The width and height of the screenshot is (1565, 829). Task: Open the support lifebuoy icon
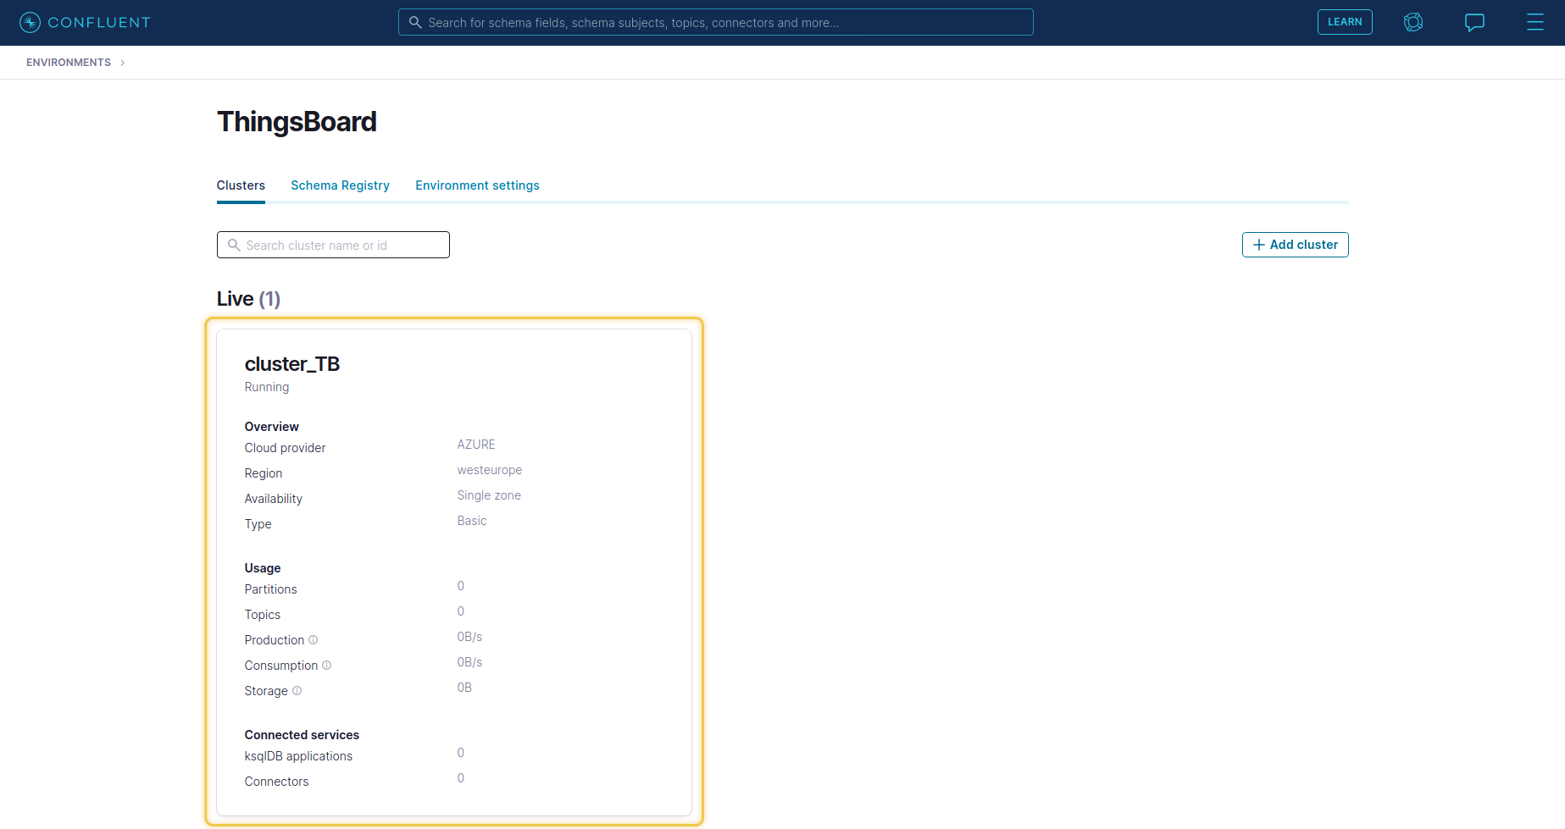pyautogui.click(x=1412, y=23)
